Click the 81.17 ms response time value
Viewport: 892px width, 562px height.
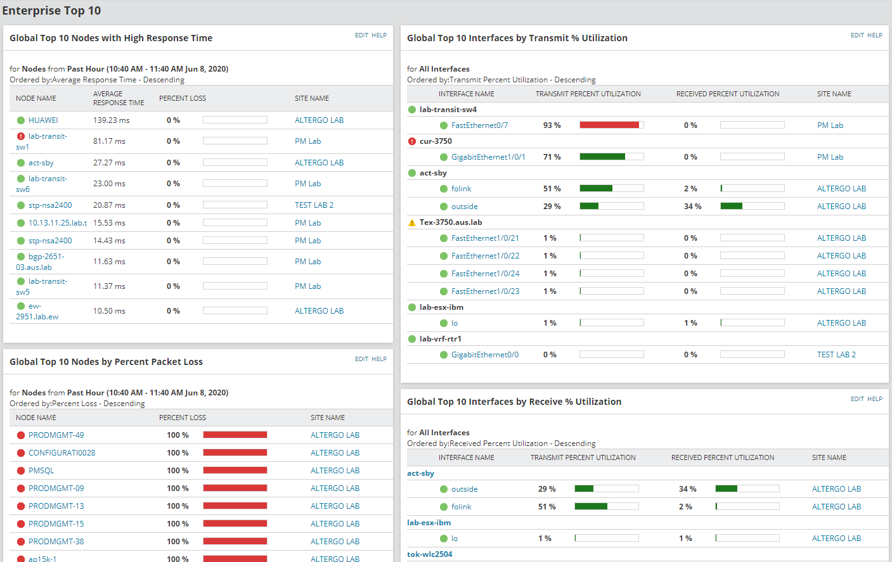(x=109, y=141)
